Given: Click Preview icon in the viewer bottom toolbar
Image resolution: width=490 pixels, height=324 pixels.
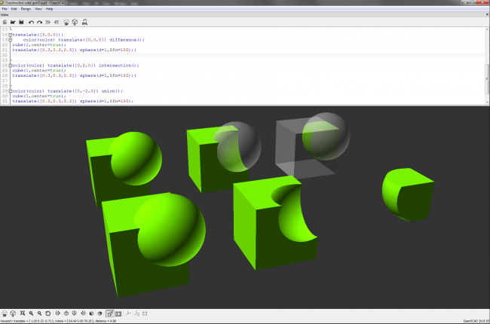Looking at the screenshot, I should click(x=5, y=313).
